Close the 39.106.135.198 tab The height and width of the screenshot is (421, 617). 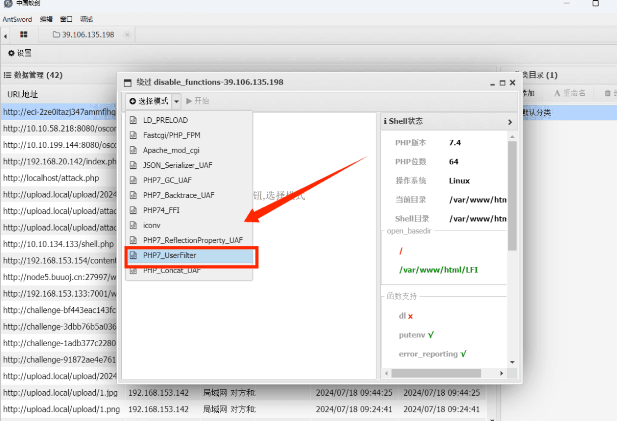tap(127, 35)
